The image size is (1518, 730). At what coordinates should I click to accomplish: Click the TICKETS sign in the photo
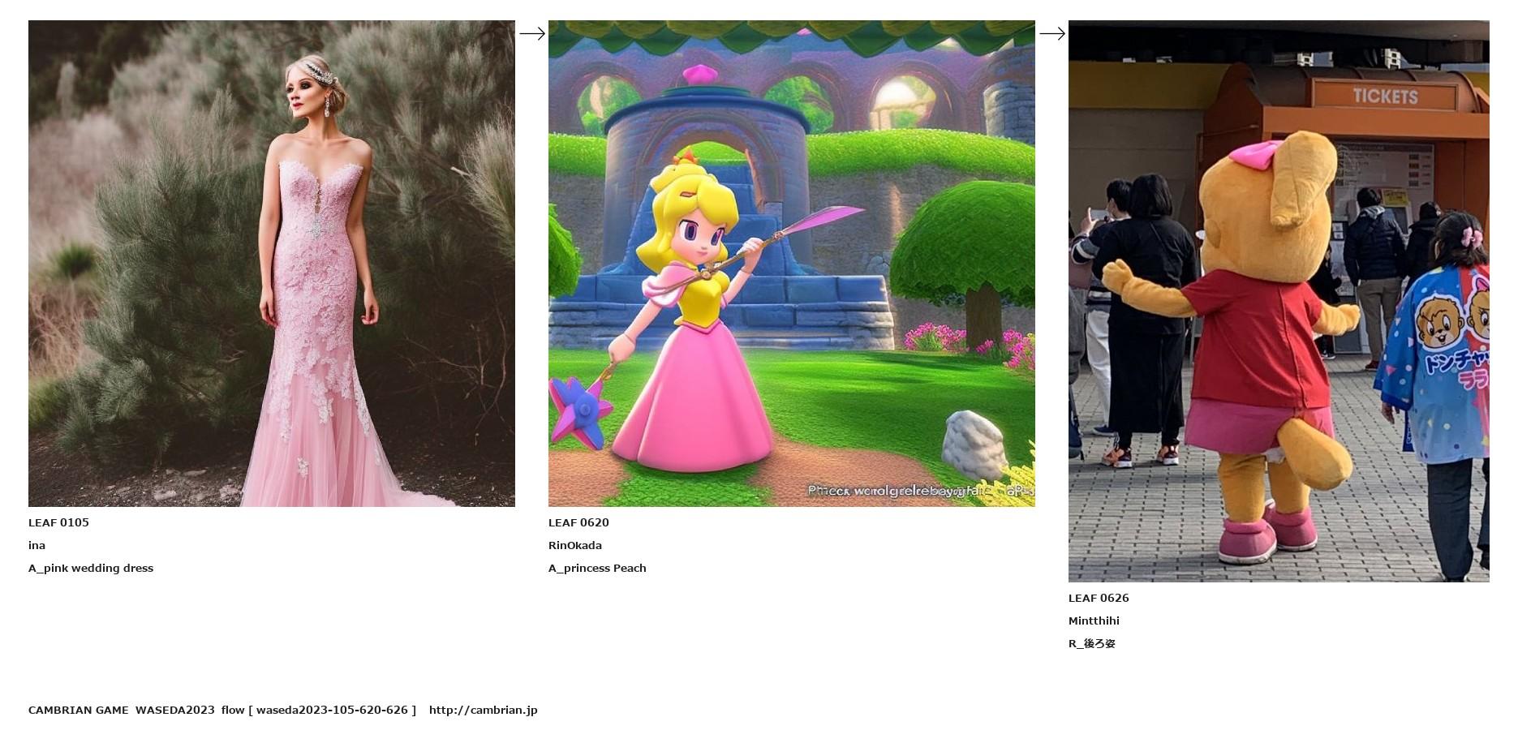coord(1386,97)
